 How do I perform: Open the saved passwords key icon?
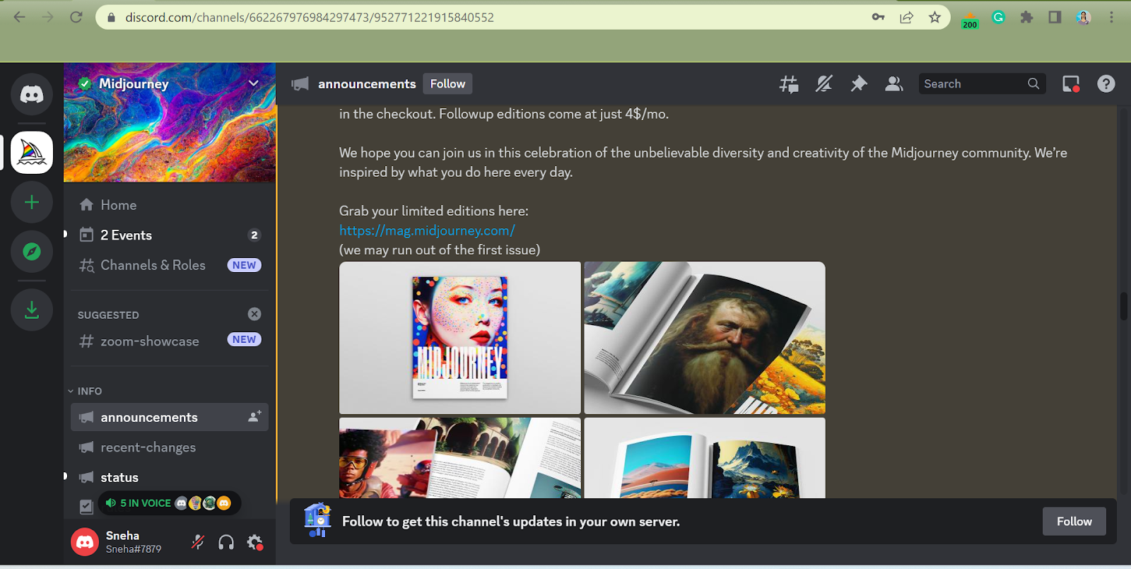(878, 17)
